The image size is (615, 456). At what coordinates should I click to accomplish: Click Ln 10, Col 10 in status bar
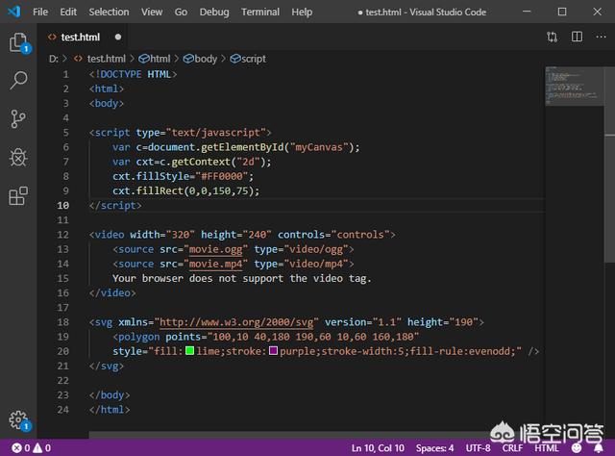[x=378, y=447]
